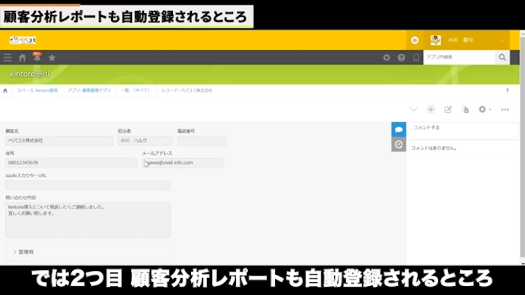Run the app search magnifier icon

[502, 57]
